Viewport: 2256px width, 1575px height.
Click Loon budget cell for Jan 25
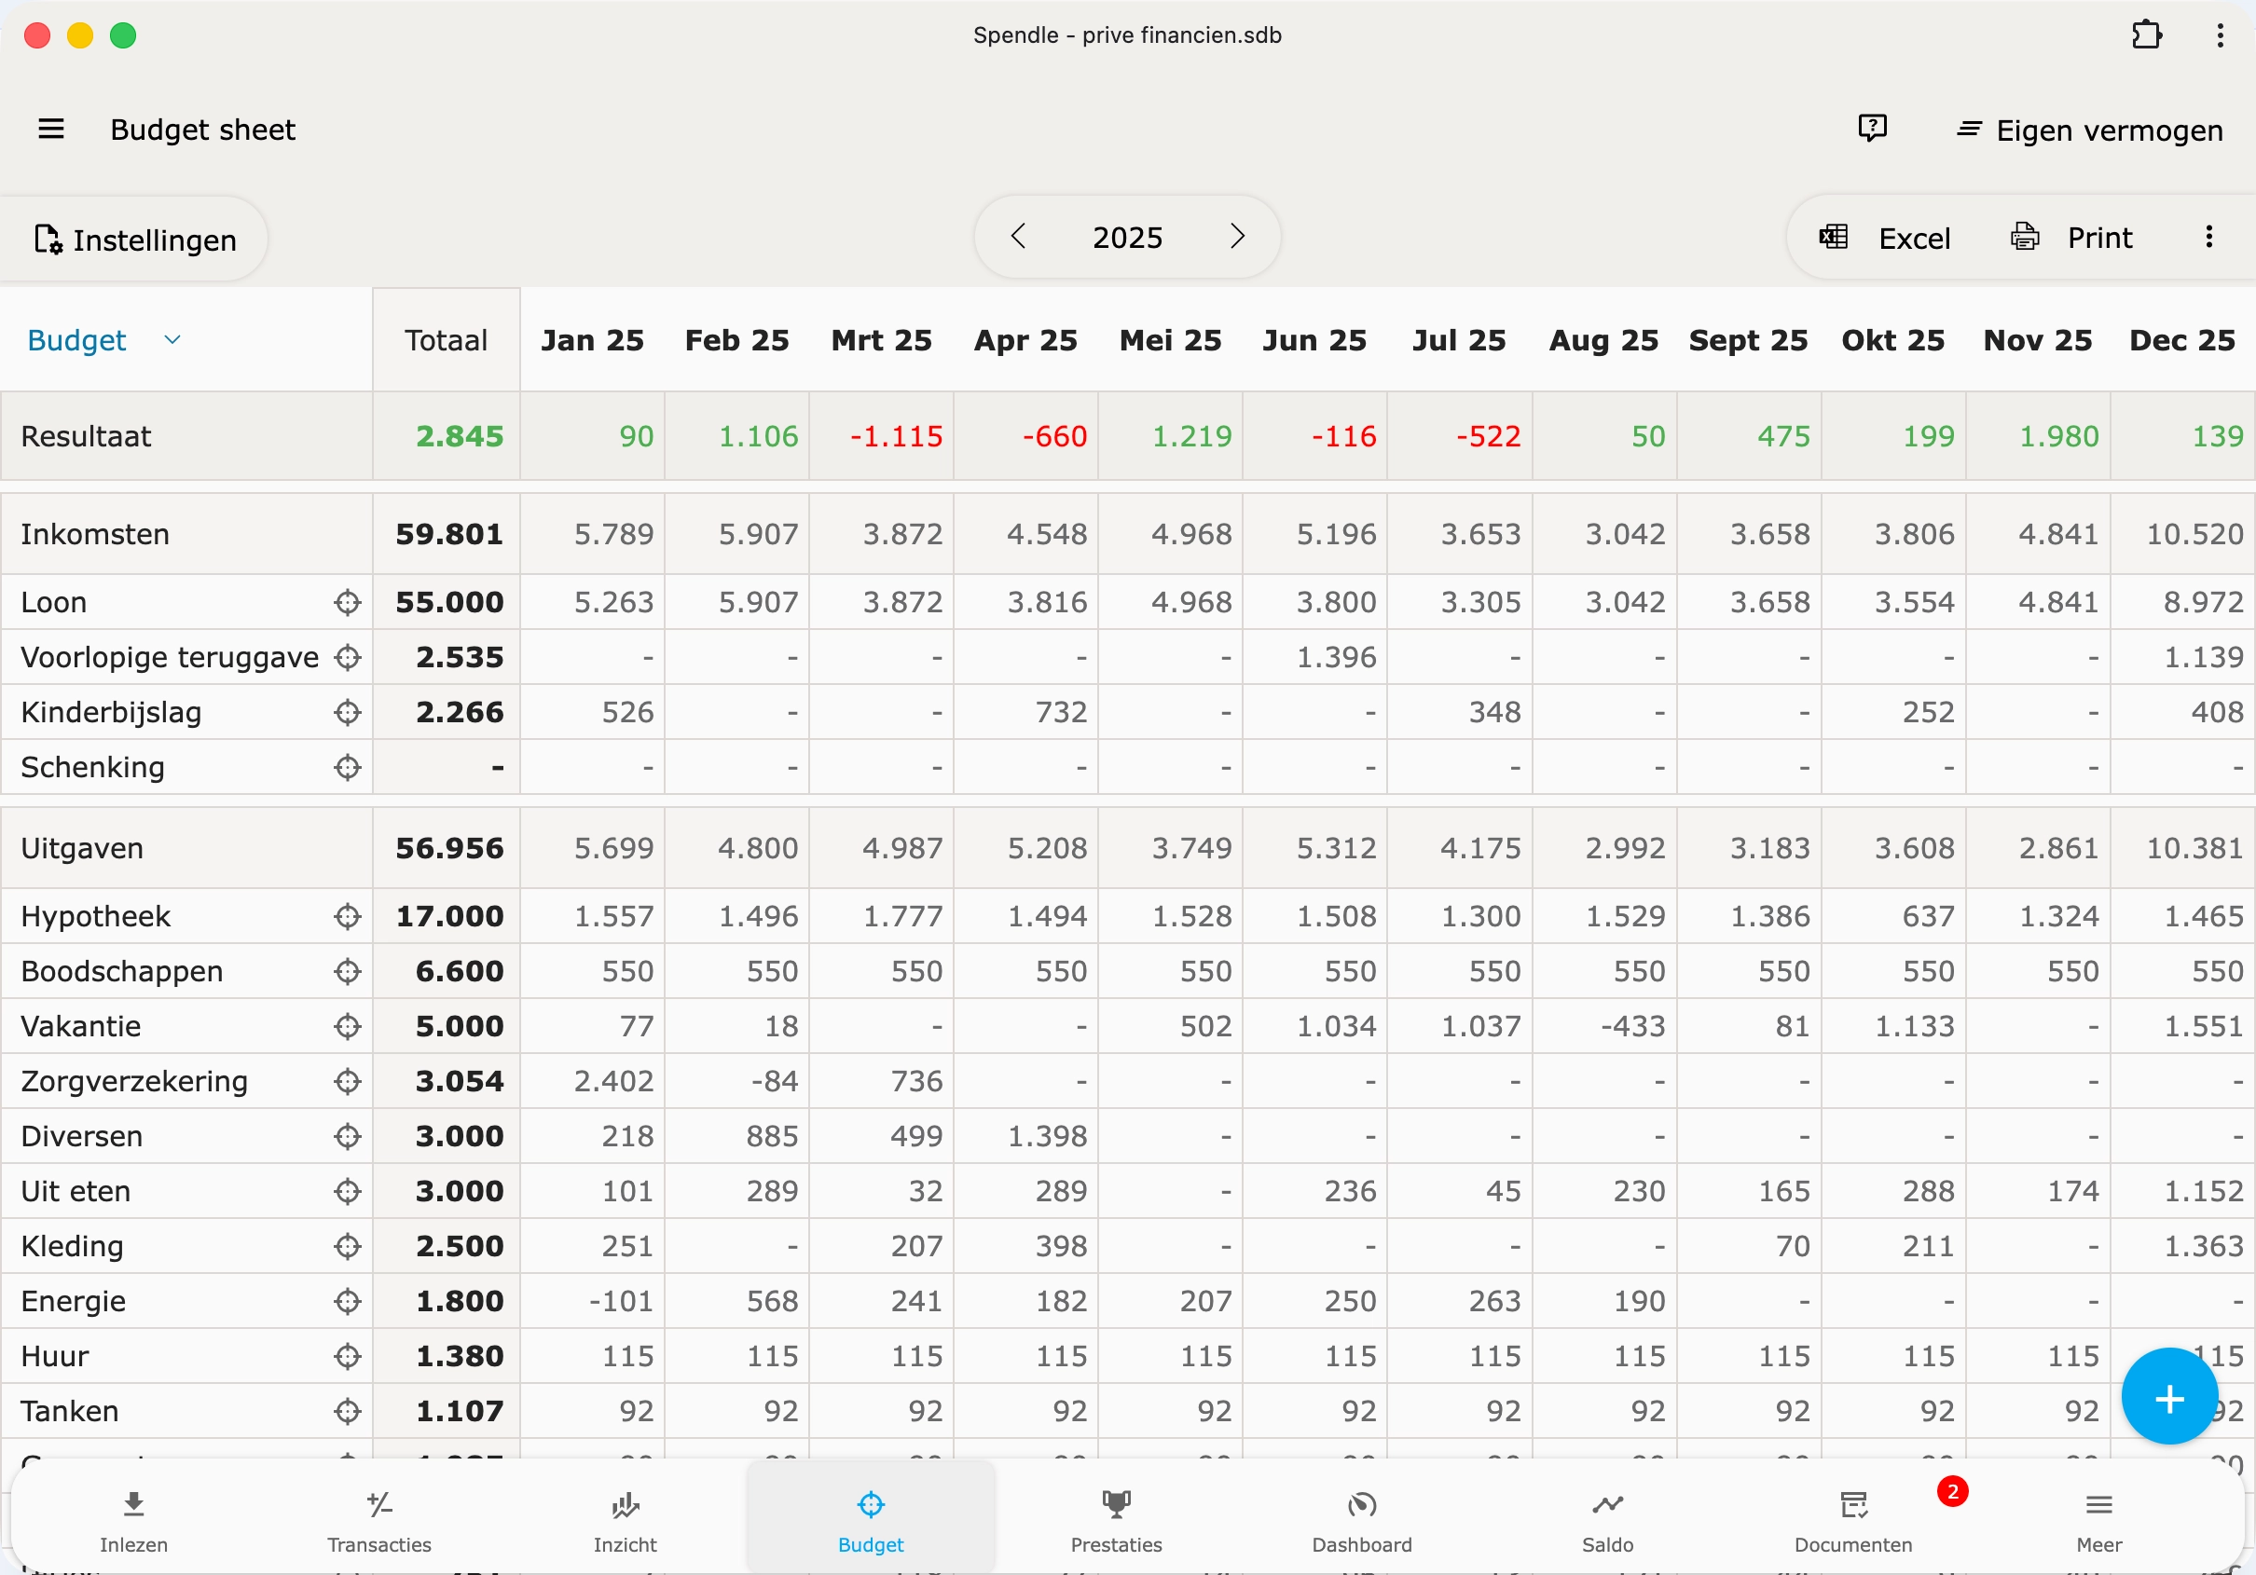point(593,602)
